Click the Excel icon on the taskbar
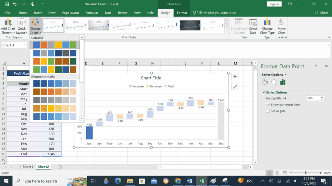The height and width of the screenshot is (186, 332). 201,181
